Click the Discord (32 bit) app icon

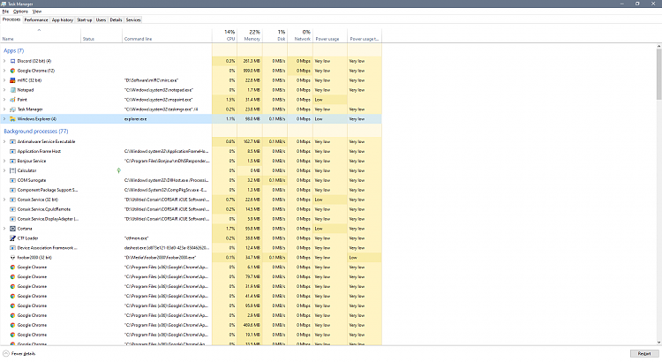12,61
